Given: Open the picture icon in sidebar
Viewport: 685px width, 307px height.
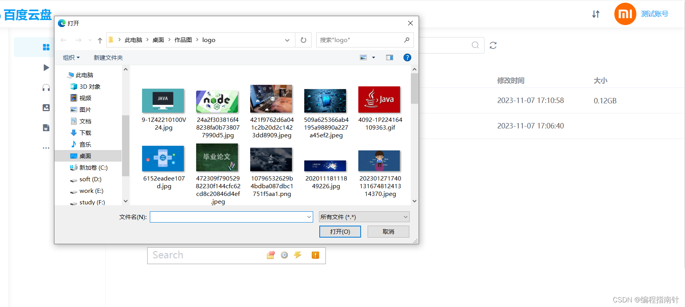Looking at the screenshot, I should (x=46, y=108).
